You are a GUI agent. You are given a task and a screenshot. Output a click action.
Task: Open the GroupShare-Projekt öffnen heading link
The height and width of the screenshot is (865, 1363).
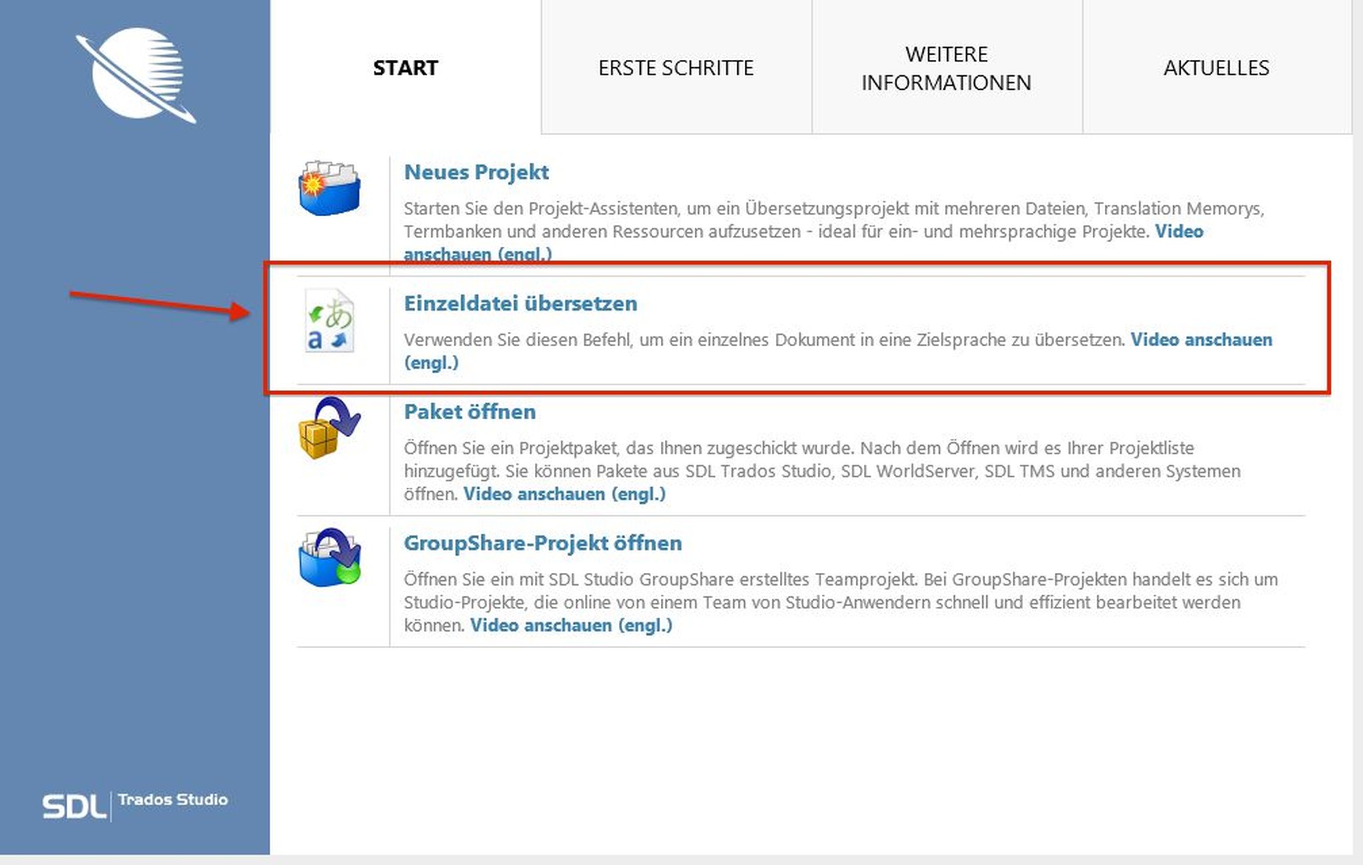tap(542, 543)
